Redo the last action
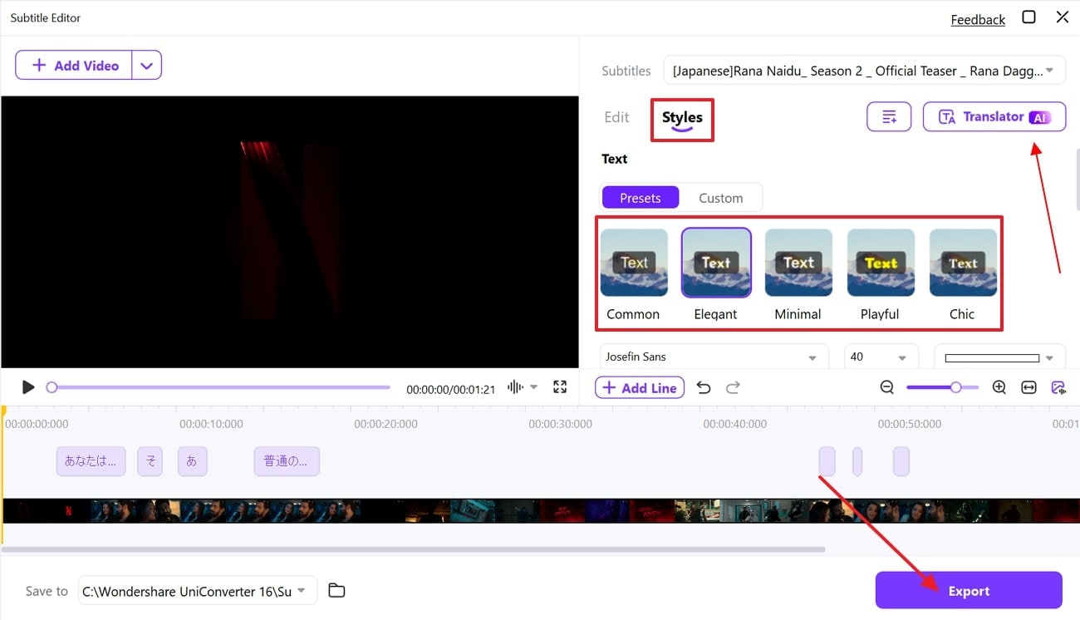Screen dimensions: 1080x620 [x=733, y=387]
